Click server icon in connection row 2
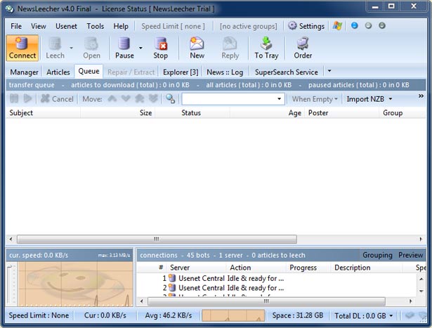Image resolution: width=432 pixels, height=328 pixels. coord(172,288)
